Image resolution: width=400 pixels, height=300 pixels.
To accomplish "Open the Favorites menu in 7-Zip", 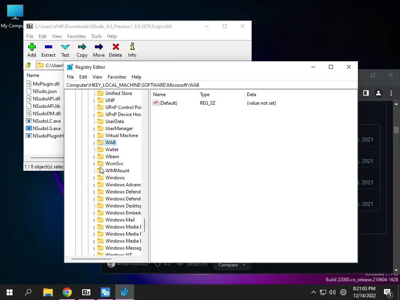I will click(76, 36).
